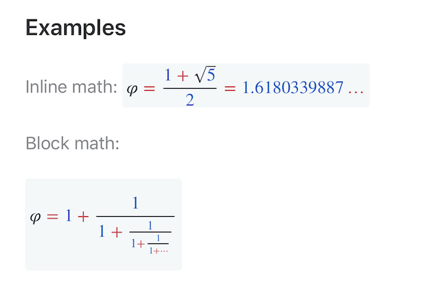The image size is (434, 293).
Task: Click the main fraction bar in the block formula
Action: pos(135,217)
